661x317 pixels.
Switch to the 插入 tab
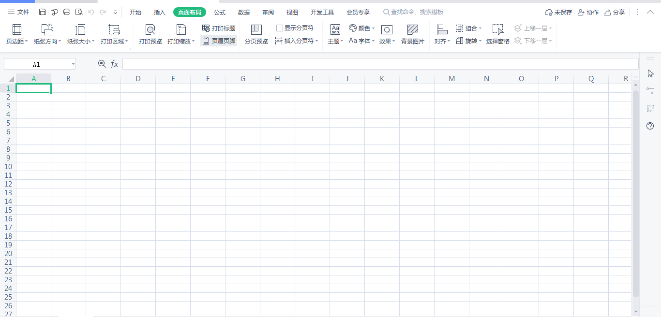coord(160,12)
